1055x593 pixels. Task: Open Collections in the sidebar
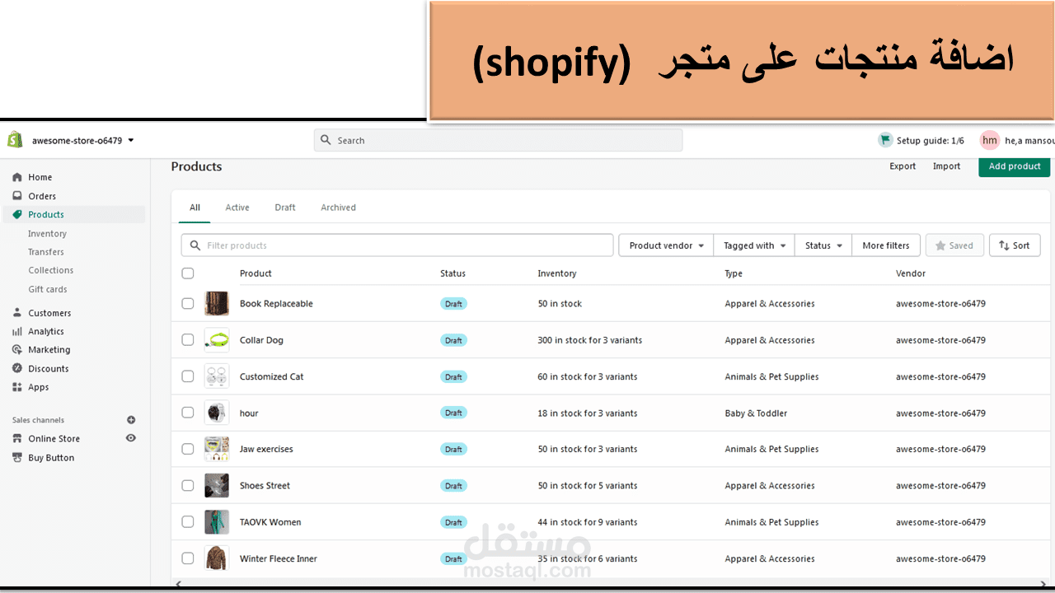(51, 270)
